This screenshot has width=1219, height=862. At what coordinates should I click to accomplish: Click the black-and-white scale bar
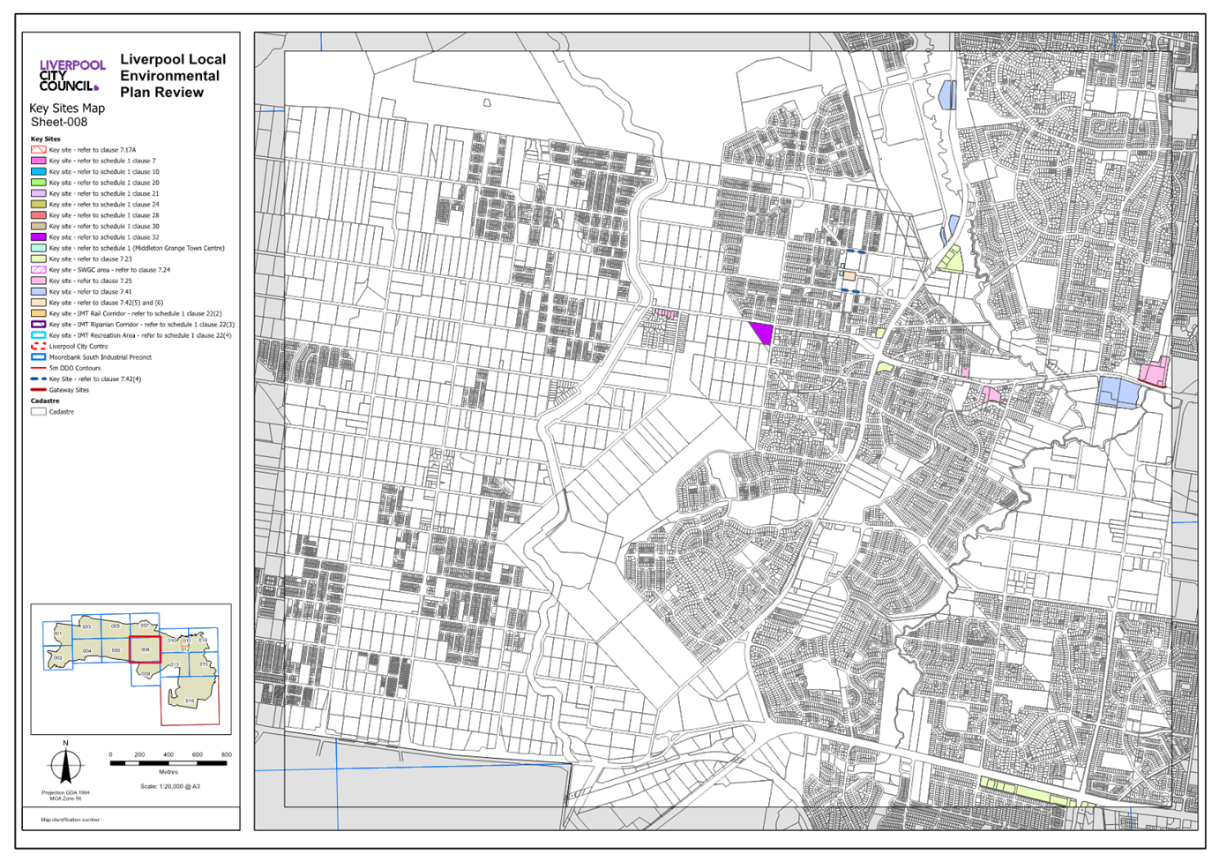tap(168, 763)
